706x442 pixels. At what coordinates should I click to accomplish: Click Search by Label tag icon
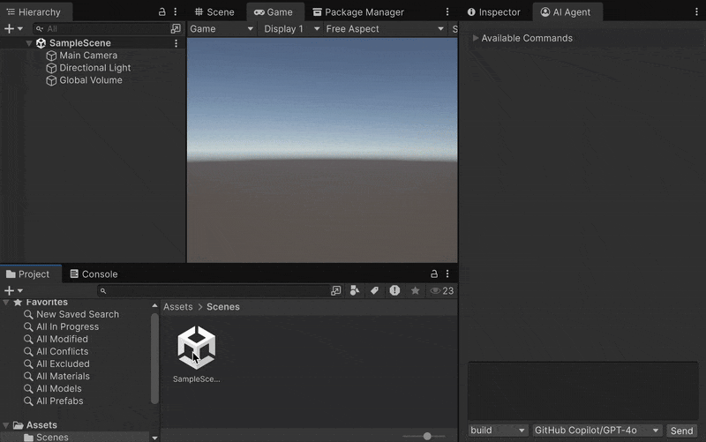point(374,291)
